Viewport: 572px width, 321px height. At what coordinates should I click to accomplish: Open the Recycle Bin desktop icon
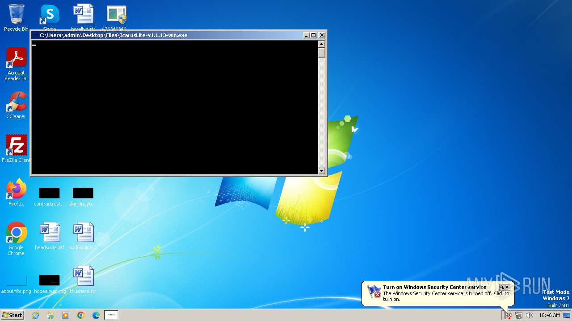16,18
